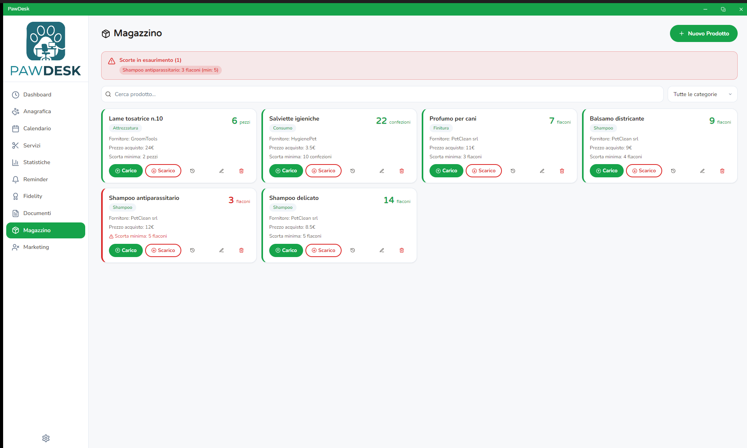Focus the Cerca prodotto search field
The width and height of the screenshot is (747, 448).
pyautogui.click(x=382, y=94)
